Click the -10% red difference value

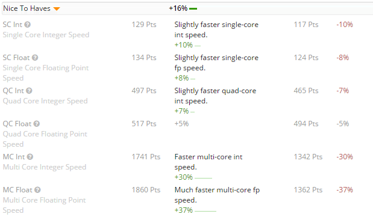(x=345, y=25)
